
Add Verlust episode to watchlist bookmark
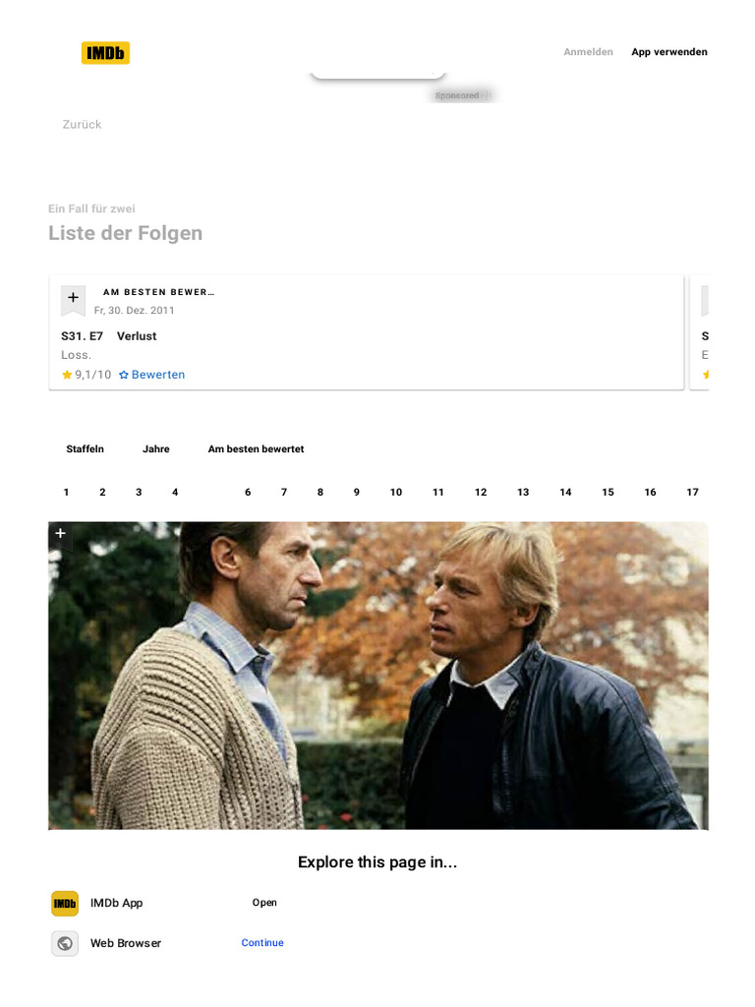(x=73, y=301)
